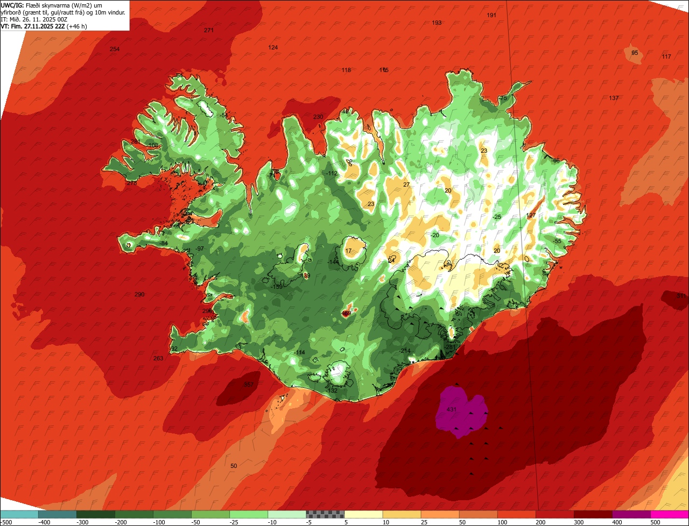Pick the -50 to -25 green legend swatch
Image resolution: width=689 pixels, height=526 pixels.
click(210, 514)
